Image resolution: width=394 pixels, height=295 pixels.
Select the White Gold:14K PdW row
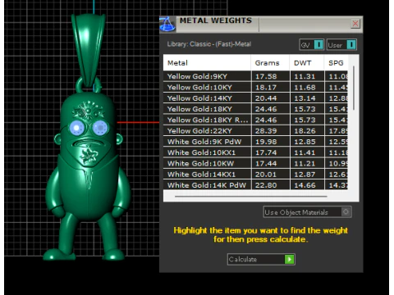click(255, 185)
